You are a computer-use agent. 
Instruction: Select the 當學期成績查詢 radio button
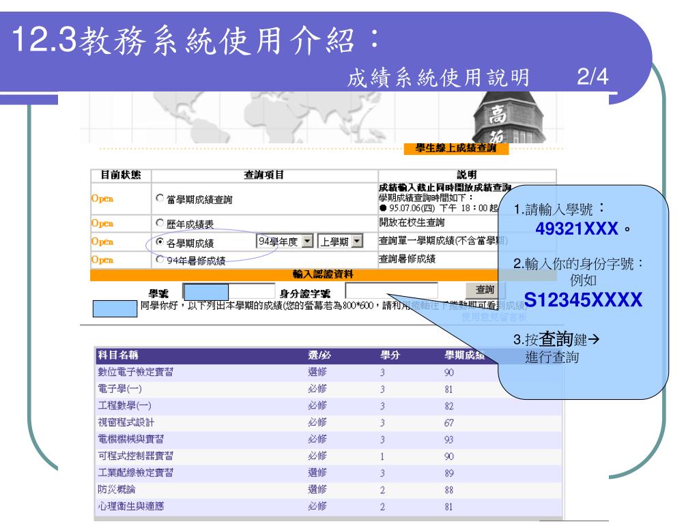160,198
